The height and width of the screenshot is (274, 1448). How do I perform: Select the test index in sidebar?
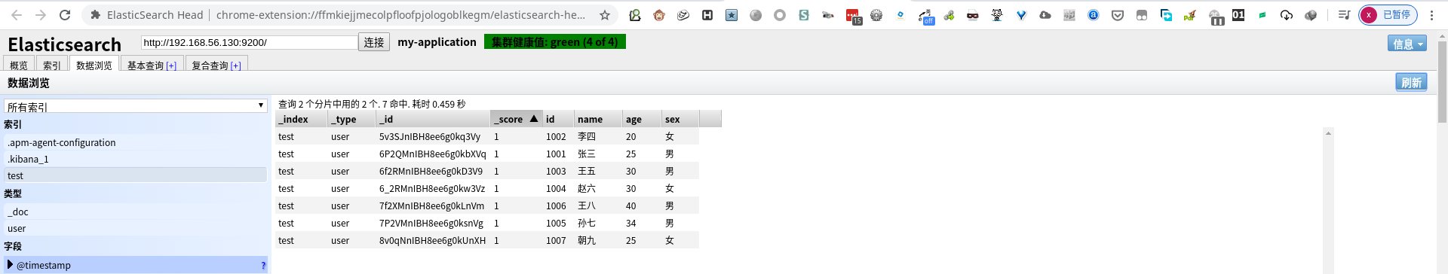pyautogui.click(x=136, y=175)
